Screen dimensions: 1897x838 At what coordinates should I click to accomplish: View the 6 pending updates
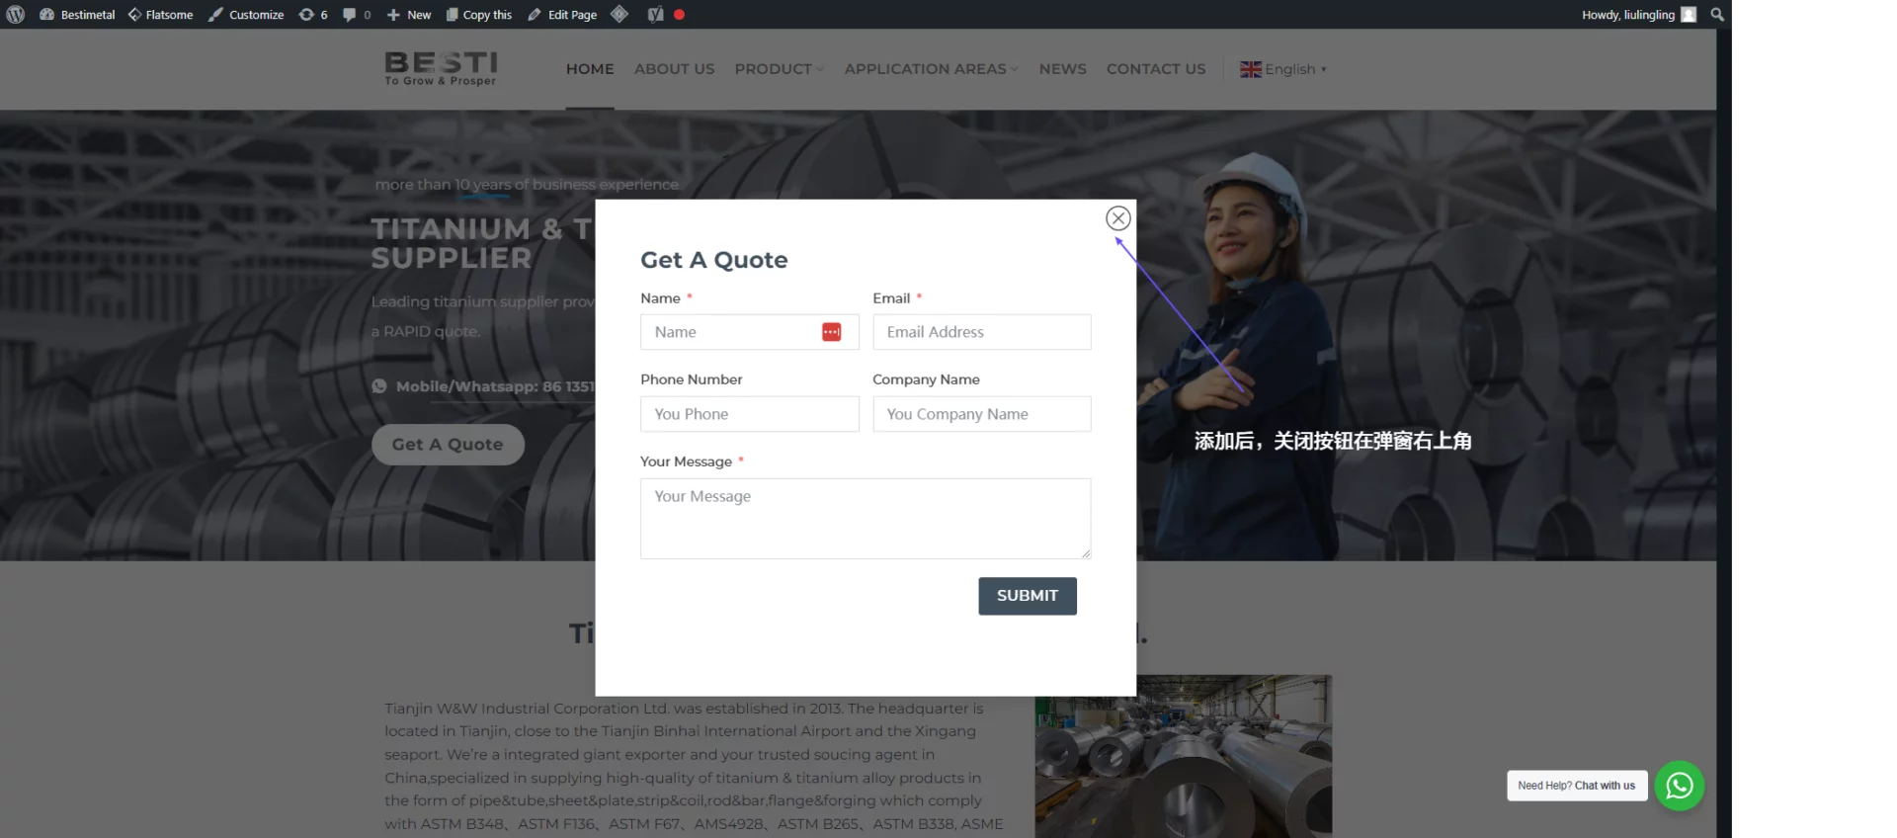313,15
